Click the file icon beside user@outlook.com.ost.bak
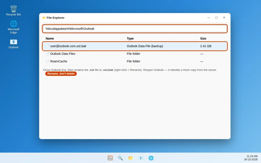The width and height of the screenshot is (261, 163). (x=47, y=46)
